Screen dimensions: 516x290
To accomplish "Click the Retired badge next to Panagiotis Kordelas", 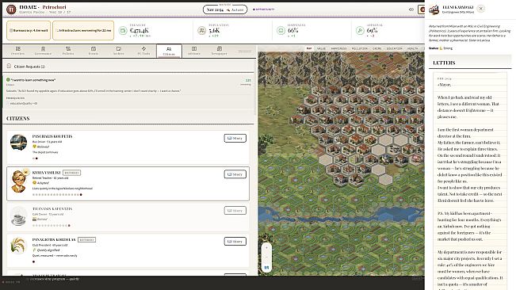I will pyautogui.click(x=87, y=240).
